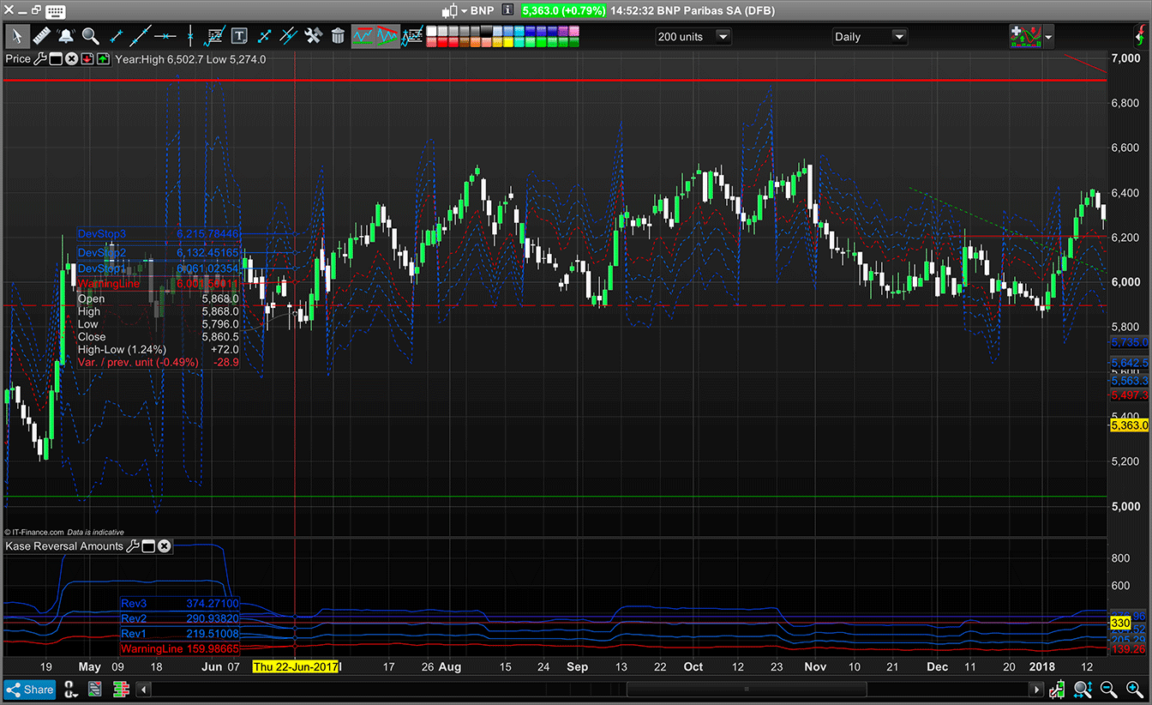Toggle the support/resistance lines display button
The height and width of the screenshot is (705, 1152).
tap(363, 36)
